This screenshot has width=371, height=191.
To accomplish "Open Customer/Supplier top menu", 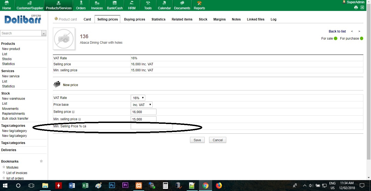I will point(30,5).
